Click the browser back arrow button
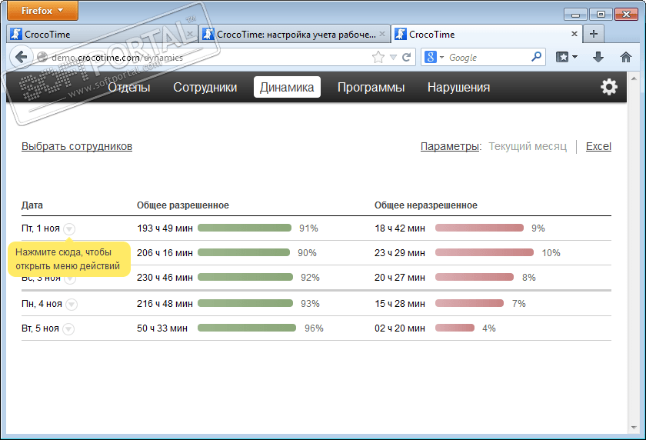 pyautogui.click(x=22, y=57)
